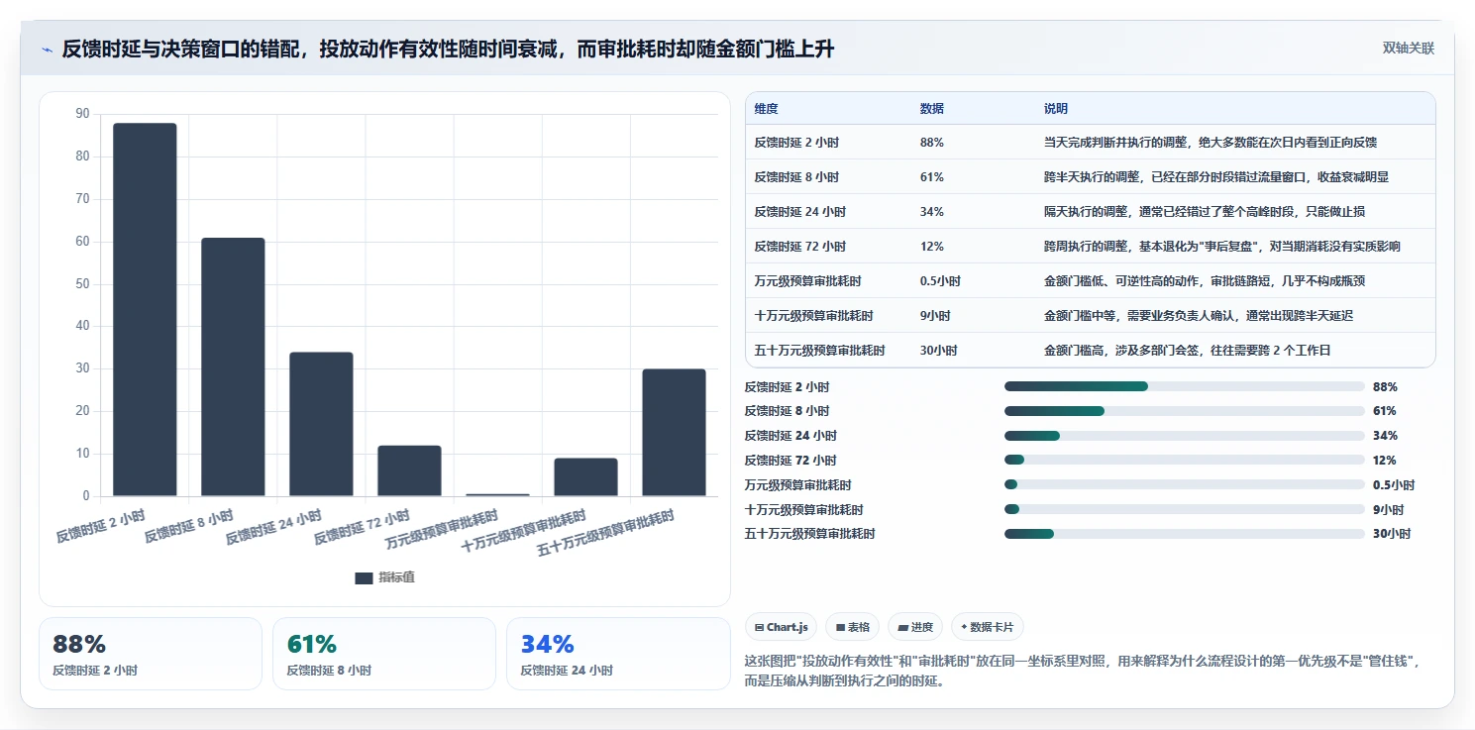The image size is (1475, 730).
Task: Click the 五十万元级预算审批耗时 progress bar
Action: point(1185,534)
